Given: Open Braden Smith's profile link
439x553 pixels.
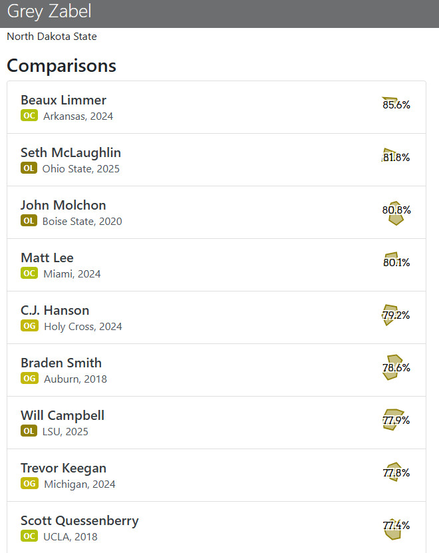Looking at the screenshot, I should [x=61, y=363].
